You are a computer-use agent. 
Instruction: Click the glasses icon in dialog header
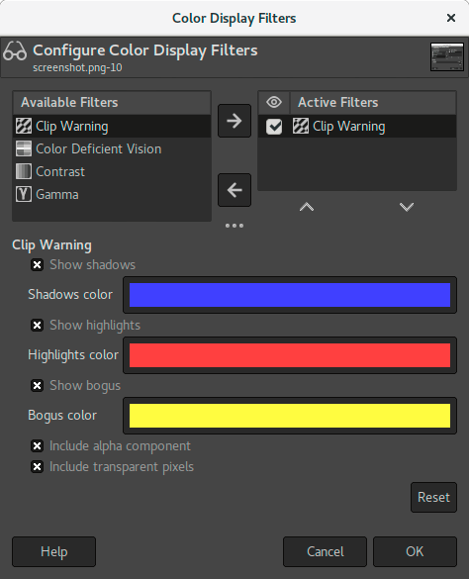pos(15,50)
